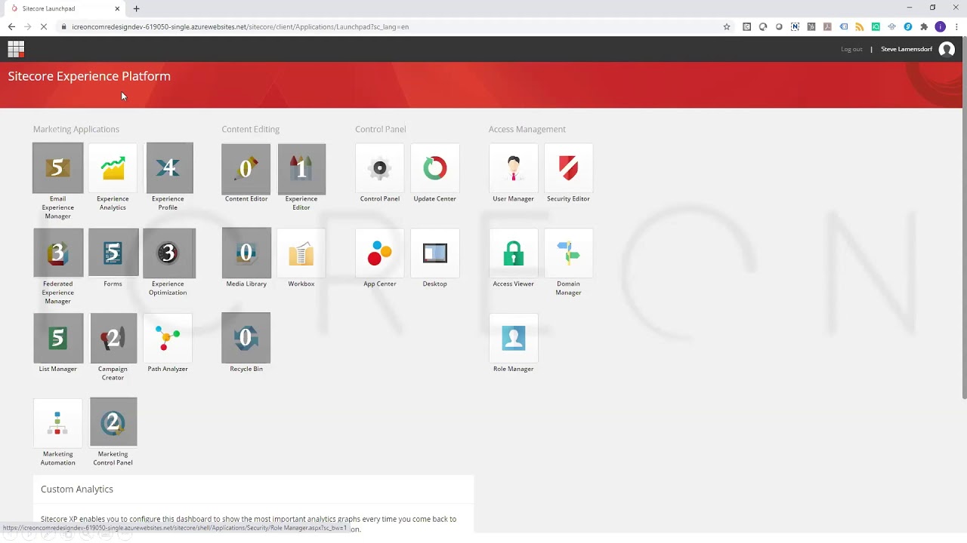Image resolution: width=967 pixels, height=543 pixels.
Task: Open a new browser tab
Action: 136,8
